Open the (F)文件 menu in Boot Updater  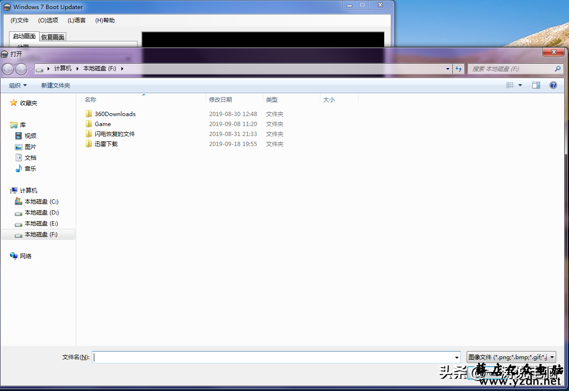[x=20, y=20]
